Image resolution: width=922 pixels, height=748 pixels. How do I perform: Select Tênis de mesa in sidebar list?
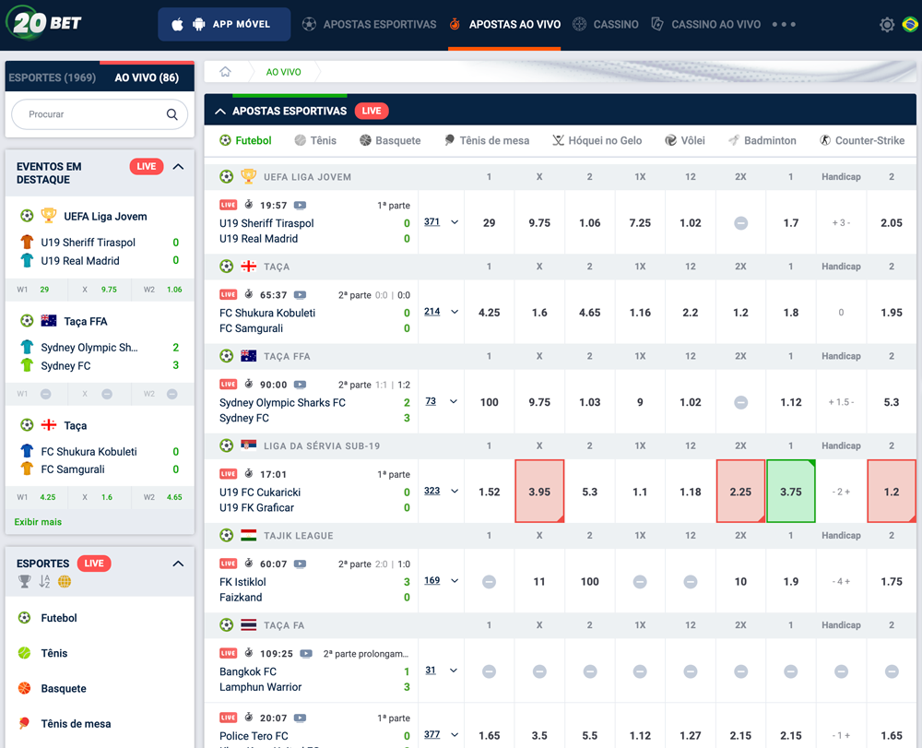(x=76, y=724)
